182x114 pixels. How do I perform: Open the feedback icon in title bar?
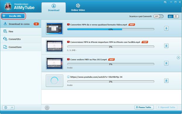click(x=165, y=2)
